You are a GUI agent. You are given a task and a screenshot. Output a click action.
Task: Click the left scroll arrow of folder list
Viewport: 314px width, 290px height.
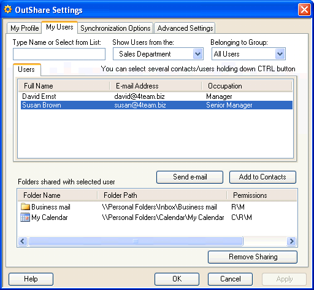point(23,241)
